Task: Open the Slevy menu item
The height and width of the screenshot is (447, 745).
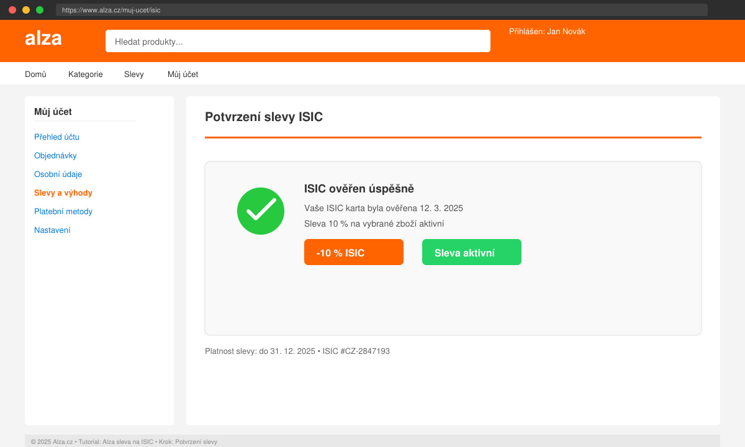Action: 134,74
